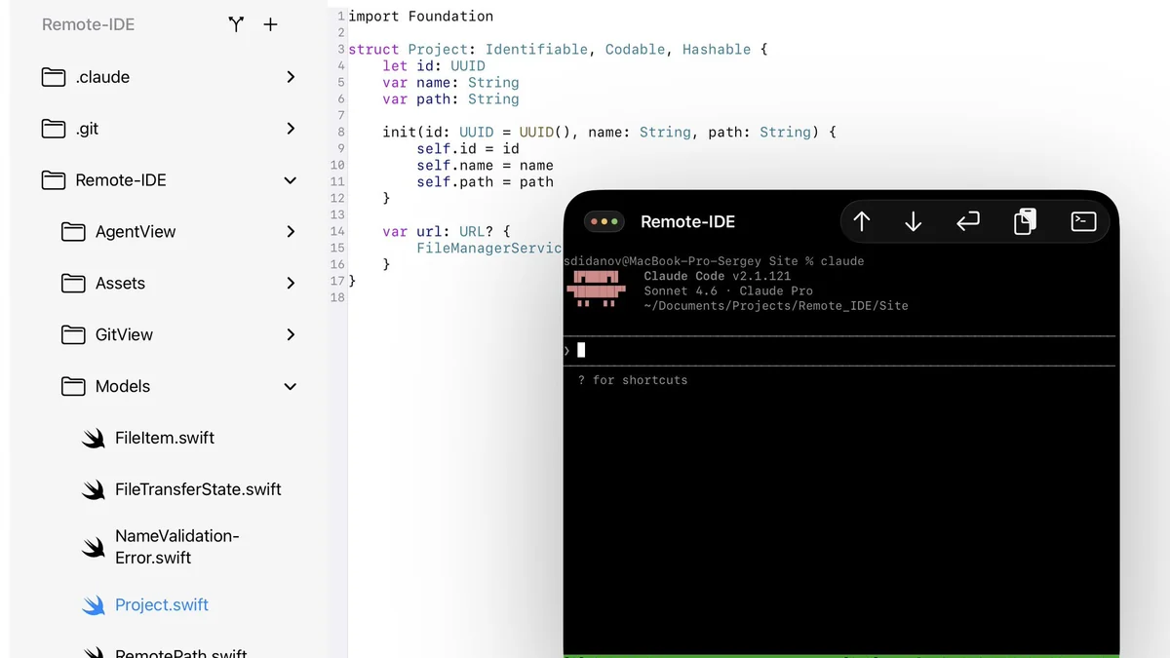This screenshot has width=1170, height=658.
Task: Click 'Sonnet 4.6 · Claude Pro' text
Action: tap(728, 290)
